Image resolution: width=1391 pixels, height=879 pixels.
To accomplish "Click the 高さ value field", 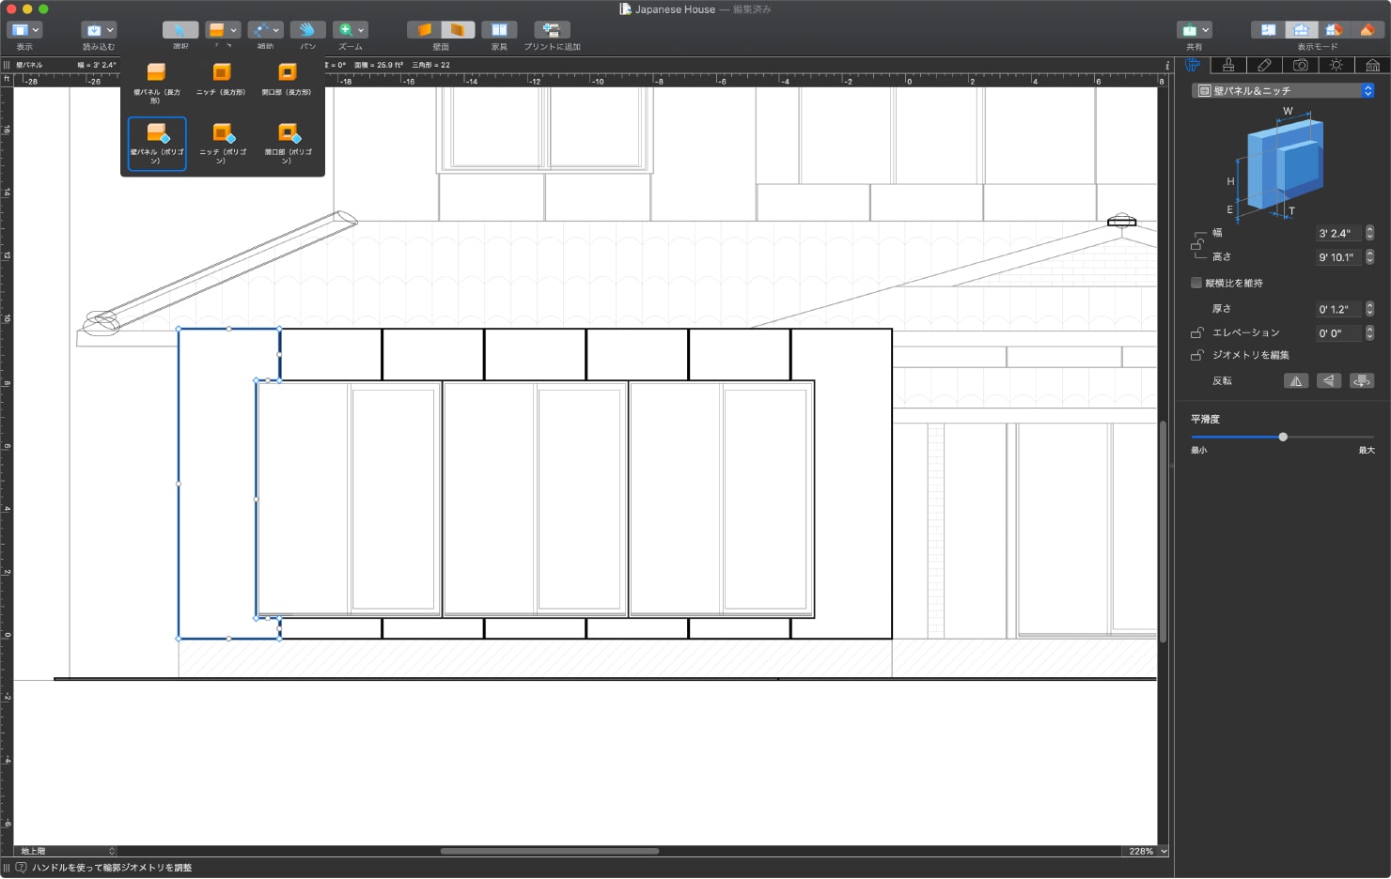I will 1339,257.
